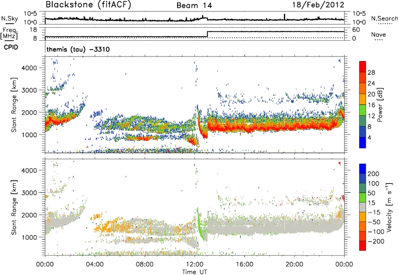The image size is (398, 275).
Task: Click the "4000" tick of power panel
Action: coord(29,68)
